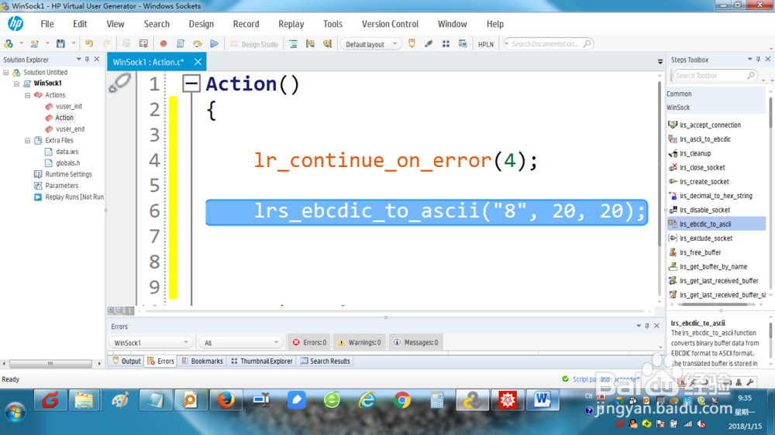Screen dimensions: 775x435
Task: Click the Undo toolbar icon
Action: pos(89,44)
